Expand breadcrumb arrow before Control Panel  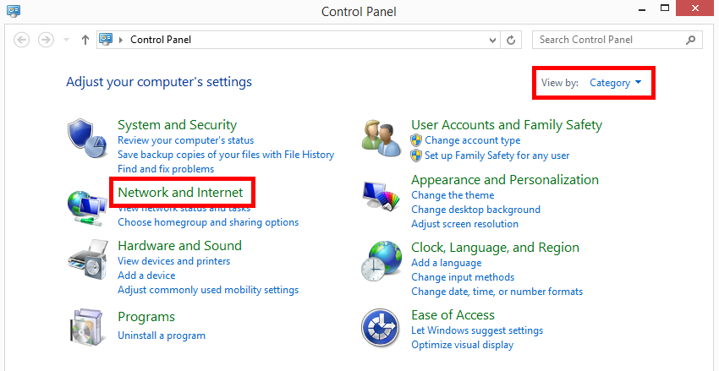pyautogui.click(x=121, y=40)
